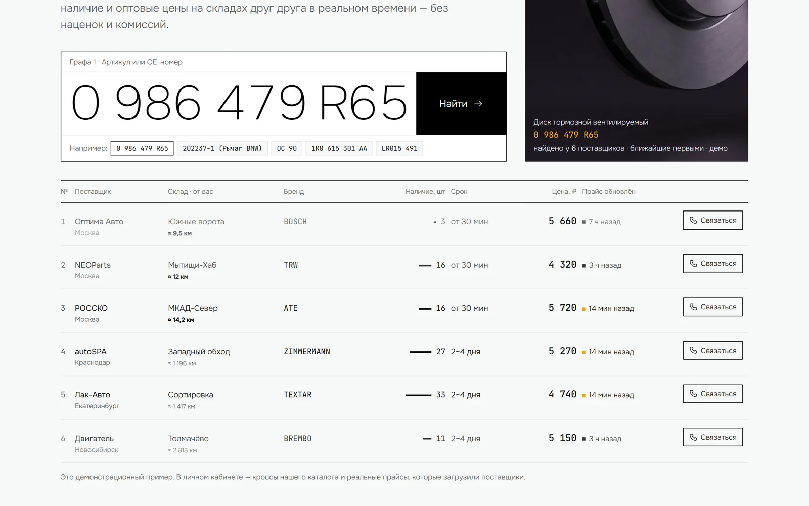
Task: Contact supplier Оптима Авто via Связаться
Action: 712,220
